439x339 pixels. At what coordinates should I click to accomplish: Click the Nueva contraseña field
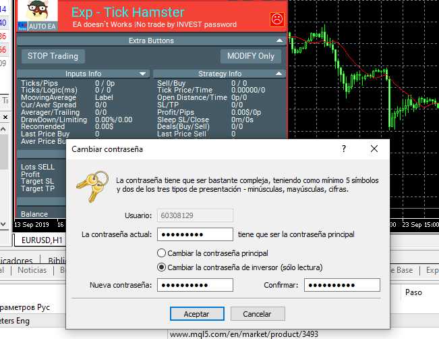(195, 285)
